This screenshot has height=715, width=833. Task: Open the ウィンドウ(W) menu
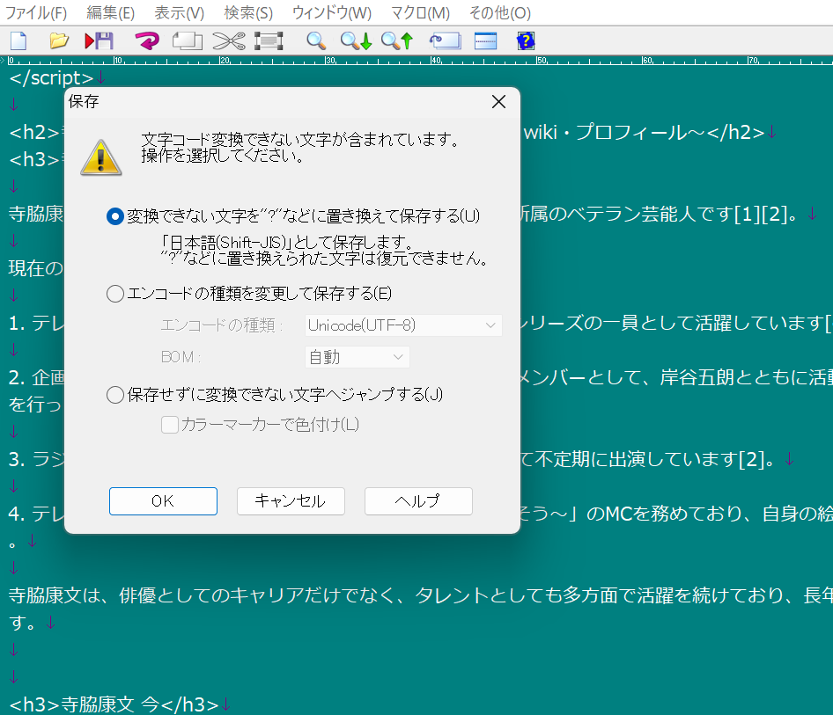pos(331,12)
